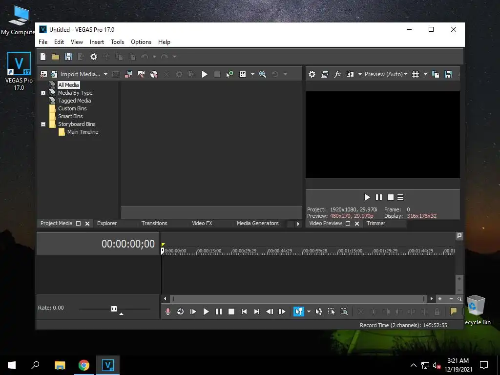Viewport: 500px width, 375px height.
Task: Switch to the Transitions tab
Action: pos(154,223)
